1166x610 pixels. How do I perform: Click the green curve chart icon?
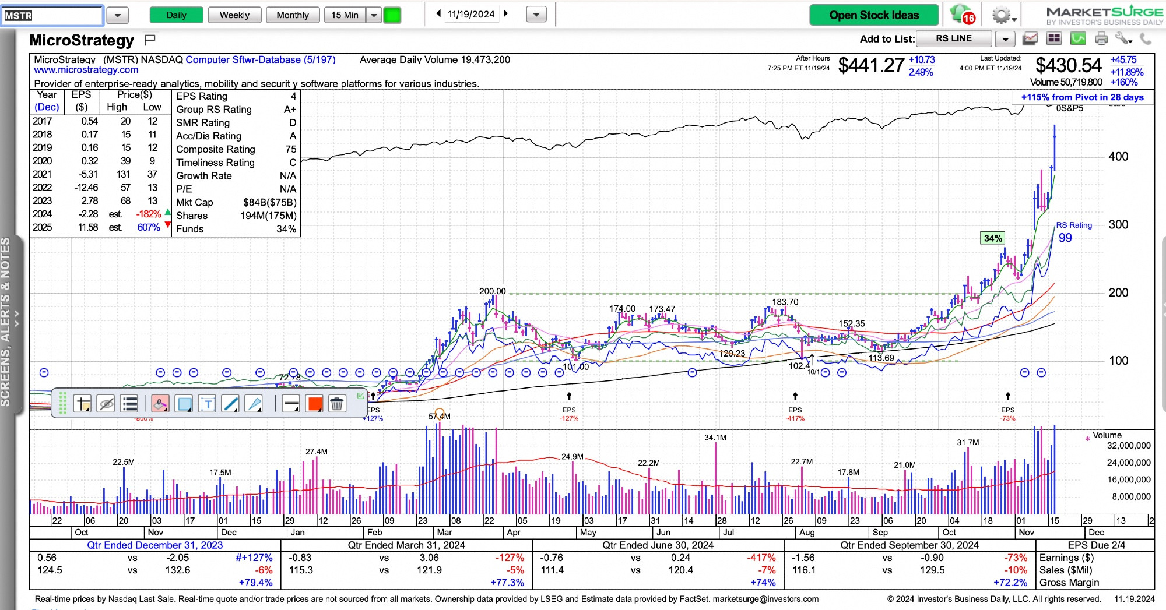[x=1078, y=39]
